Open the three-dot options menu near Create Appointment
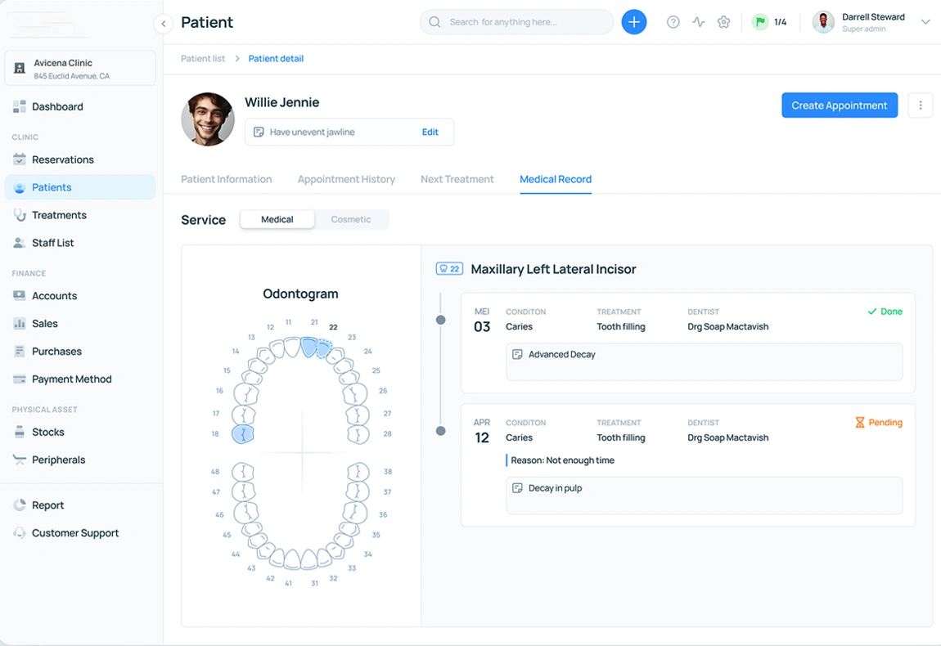 click(920, 105)
